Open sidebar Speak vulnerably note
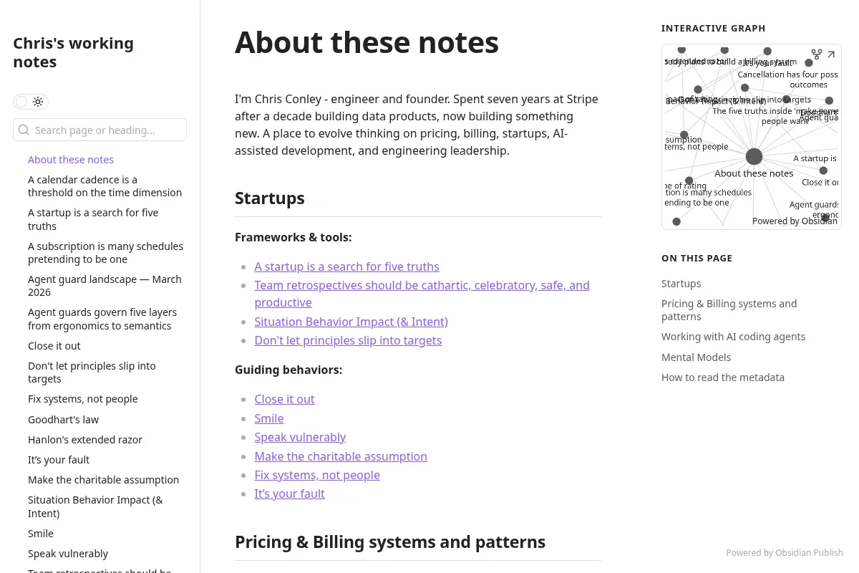 click(68, 554)
